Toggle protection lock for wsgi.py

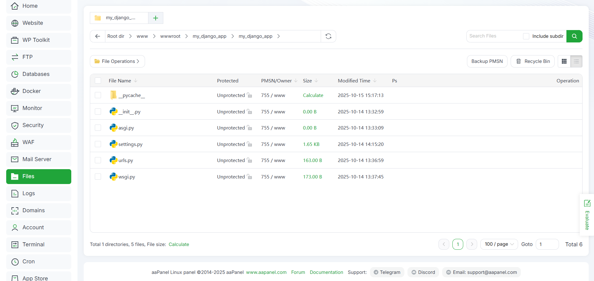pyautogui.click(x=249, y=177)
